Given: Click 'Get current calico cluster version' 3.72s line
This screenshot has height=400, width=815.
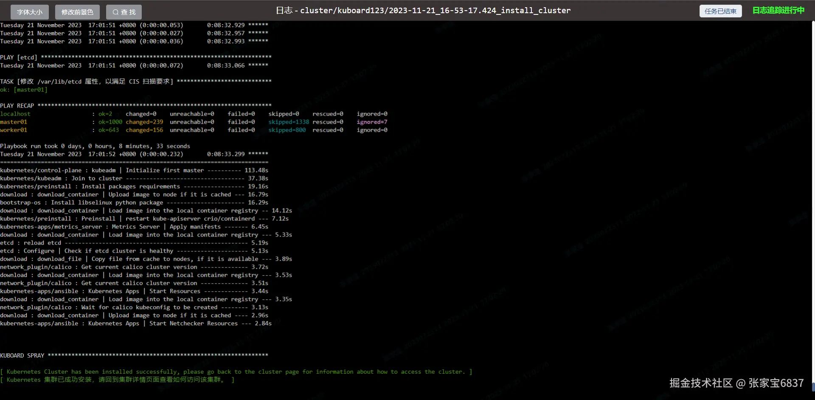Looking at the screenshot, I should point(134,267).
